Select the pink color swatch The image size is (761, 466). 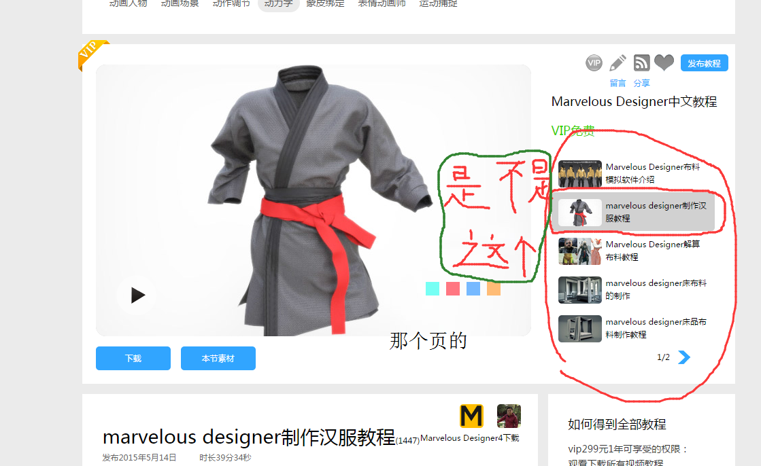pos(453,289)
